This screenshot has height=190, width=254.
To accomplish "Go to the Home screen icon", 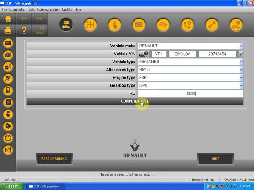I will (x=8, y=19).
